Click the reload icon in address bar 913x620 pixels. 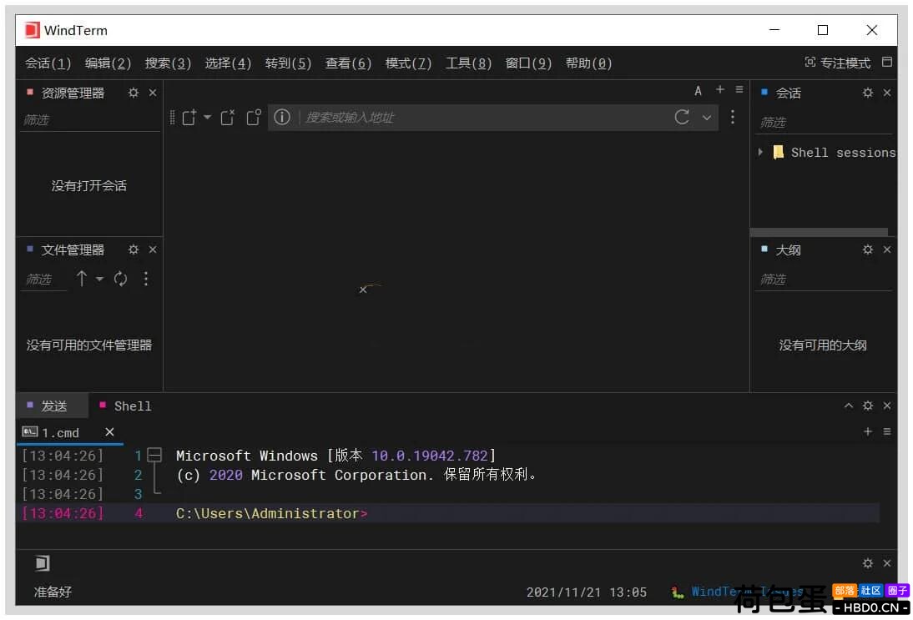pyautogui.click(x=682, y=117)
